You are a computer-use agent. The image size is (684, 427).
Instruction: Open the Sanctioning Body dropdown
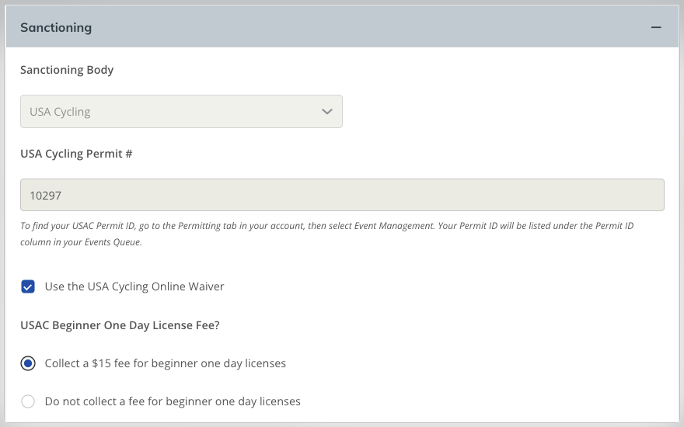click(x=181, y=112)
